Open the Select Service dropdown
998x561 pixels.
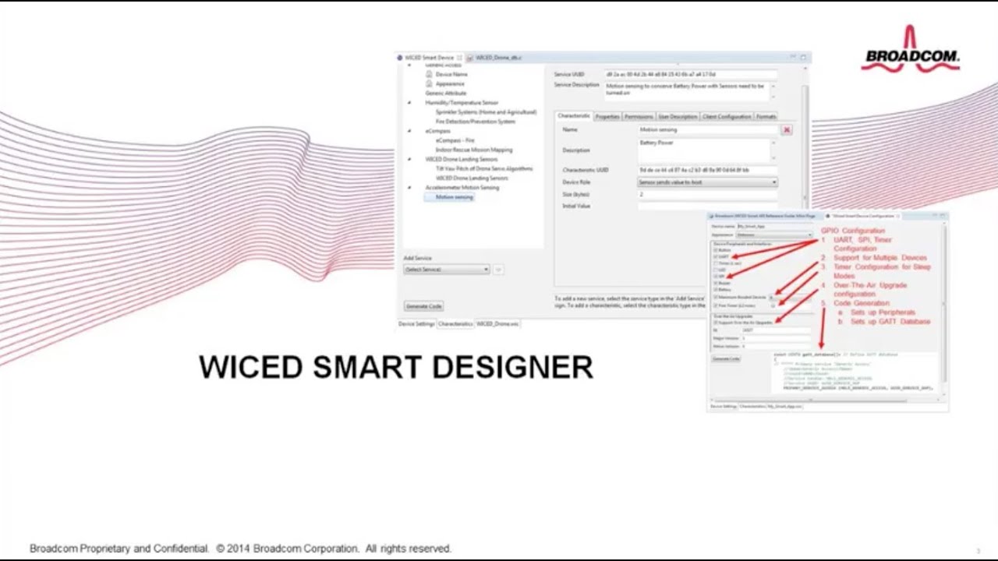[446, 270]
